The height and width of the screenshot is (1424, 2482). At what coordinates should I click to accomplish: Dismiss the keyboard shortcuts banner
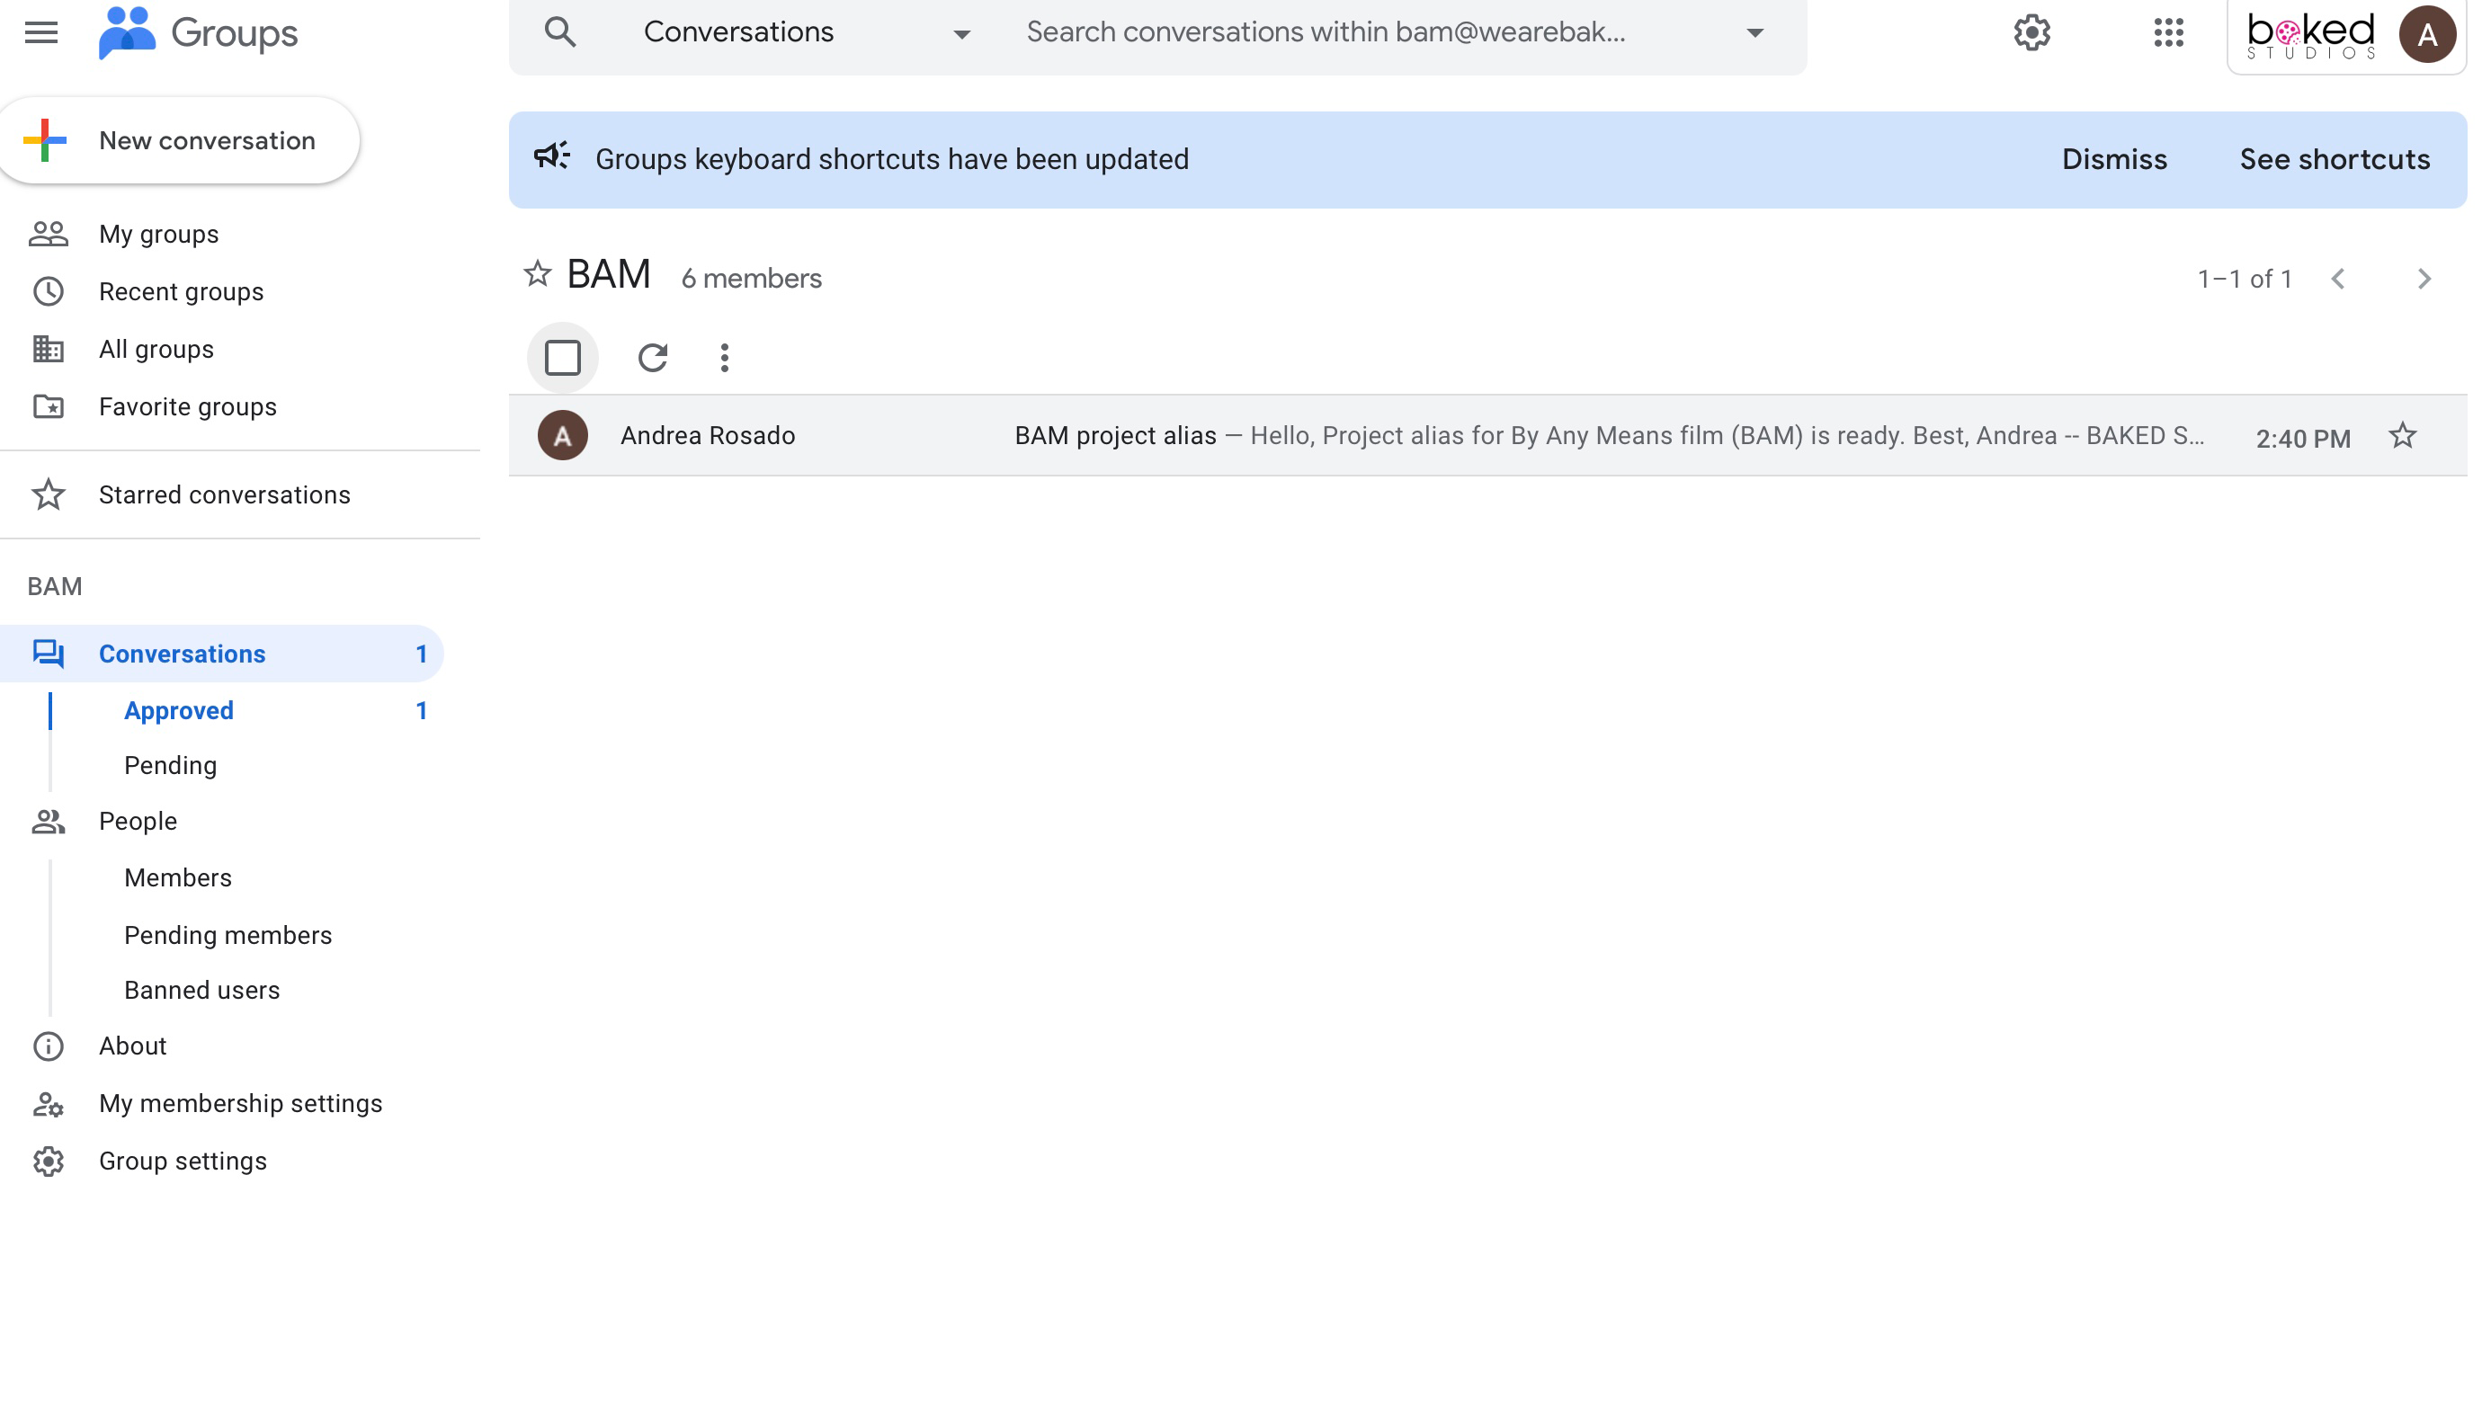click(x=2113, y=159)
